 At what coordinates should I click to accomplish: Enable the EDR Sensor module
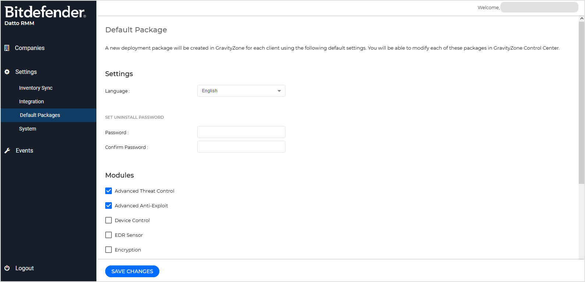[x=109, y=235]
